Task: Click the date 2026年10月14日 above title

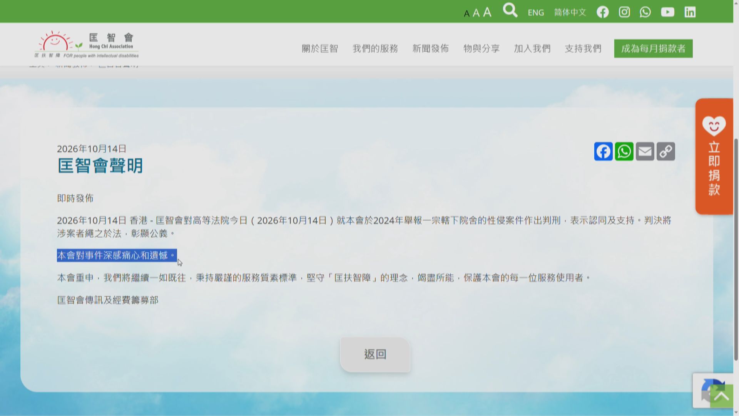Action: click(92, 149)
